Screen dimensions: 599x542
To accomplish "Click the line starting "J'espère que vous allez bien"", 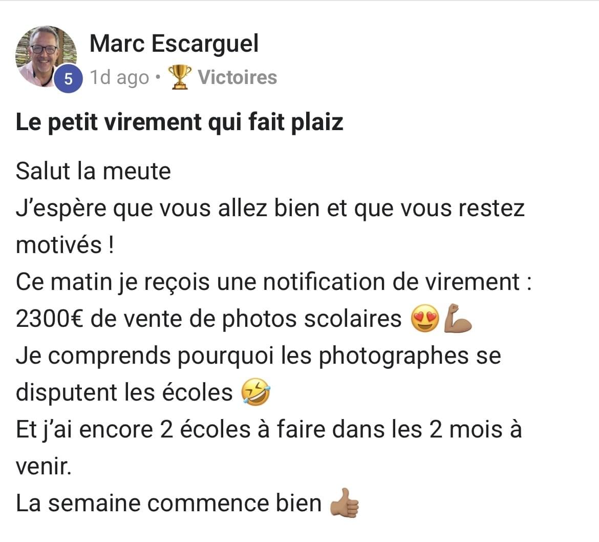I will (270, 209).
